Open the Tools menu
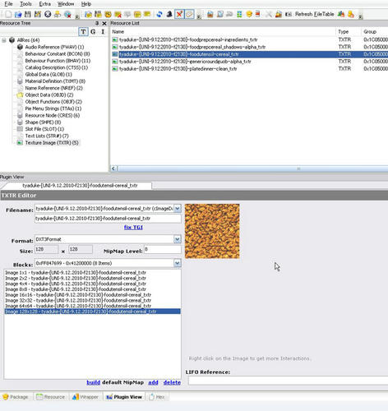 coord(25,4)
